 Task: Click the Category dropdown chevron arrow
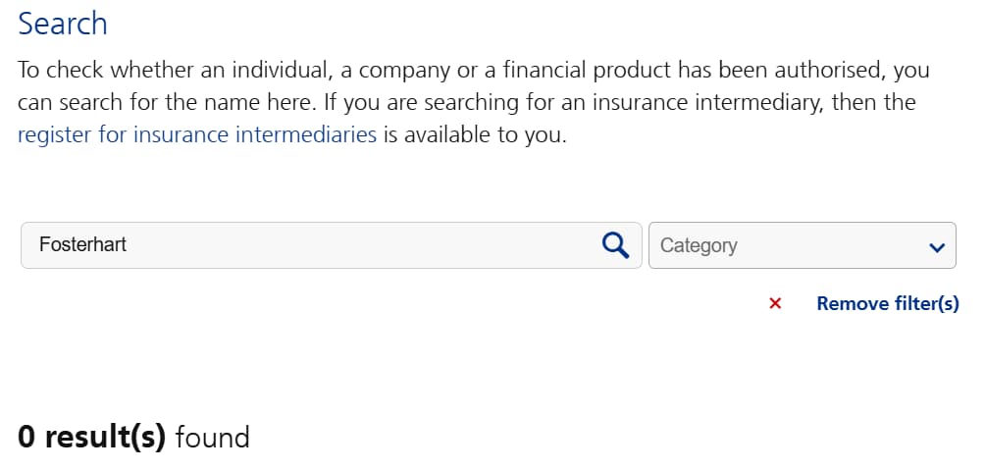(937, 247)
